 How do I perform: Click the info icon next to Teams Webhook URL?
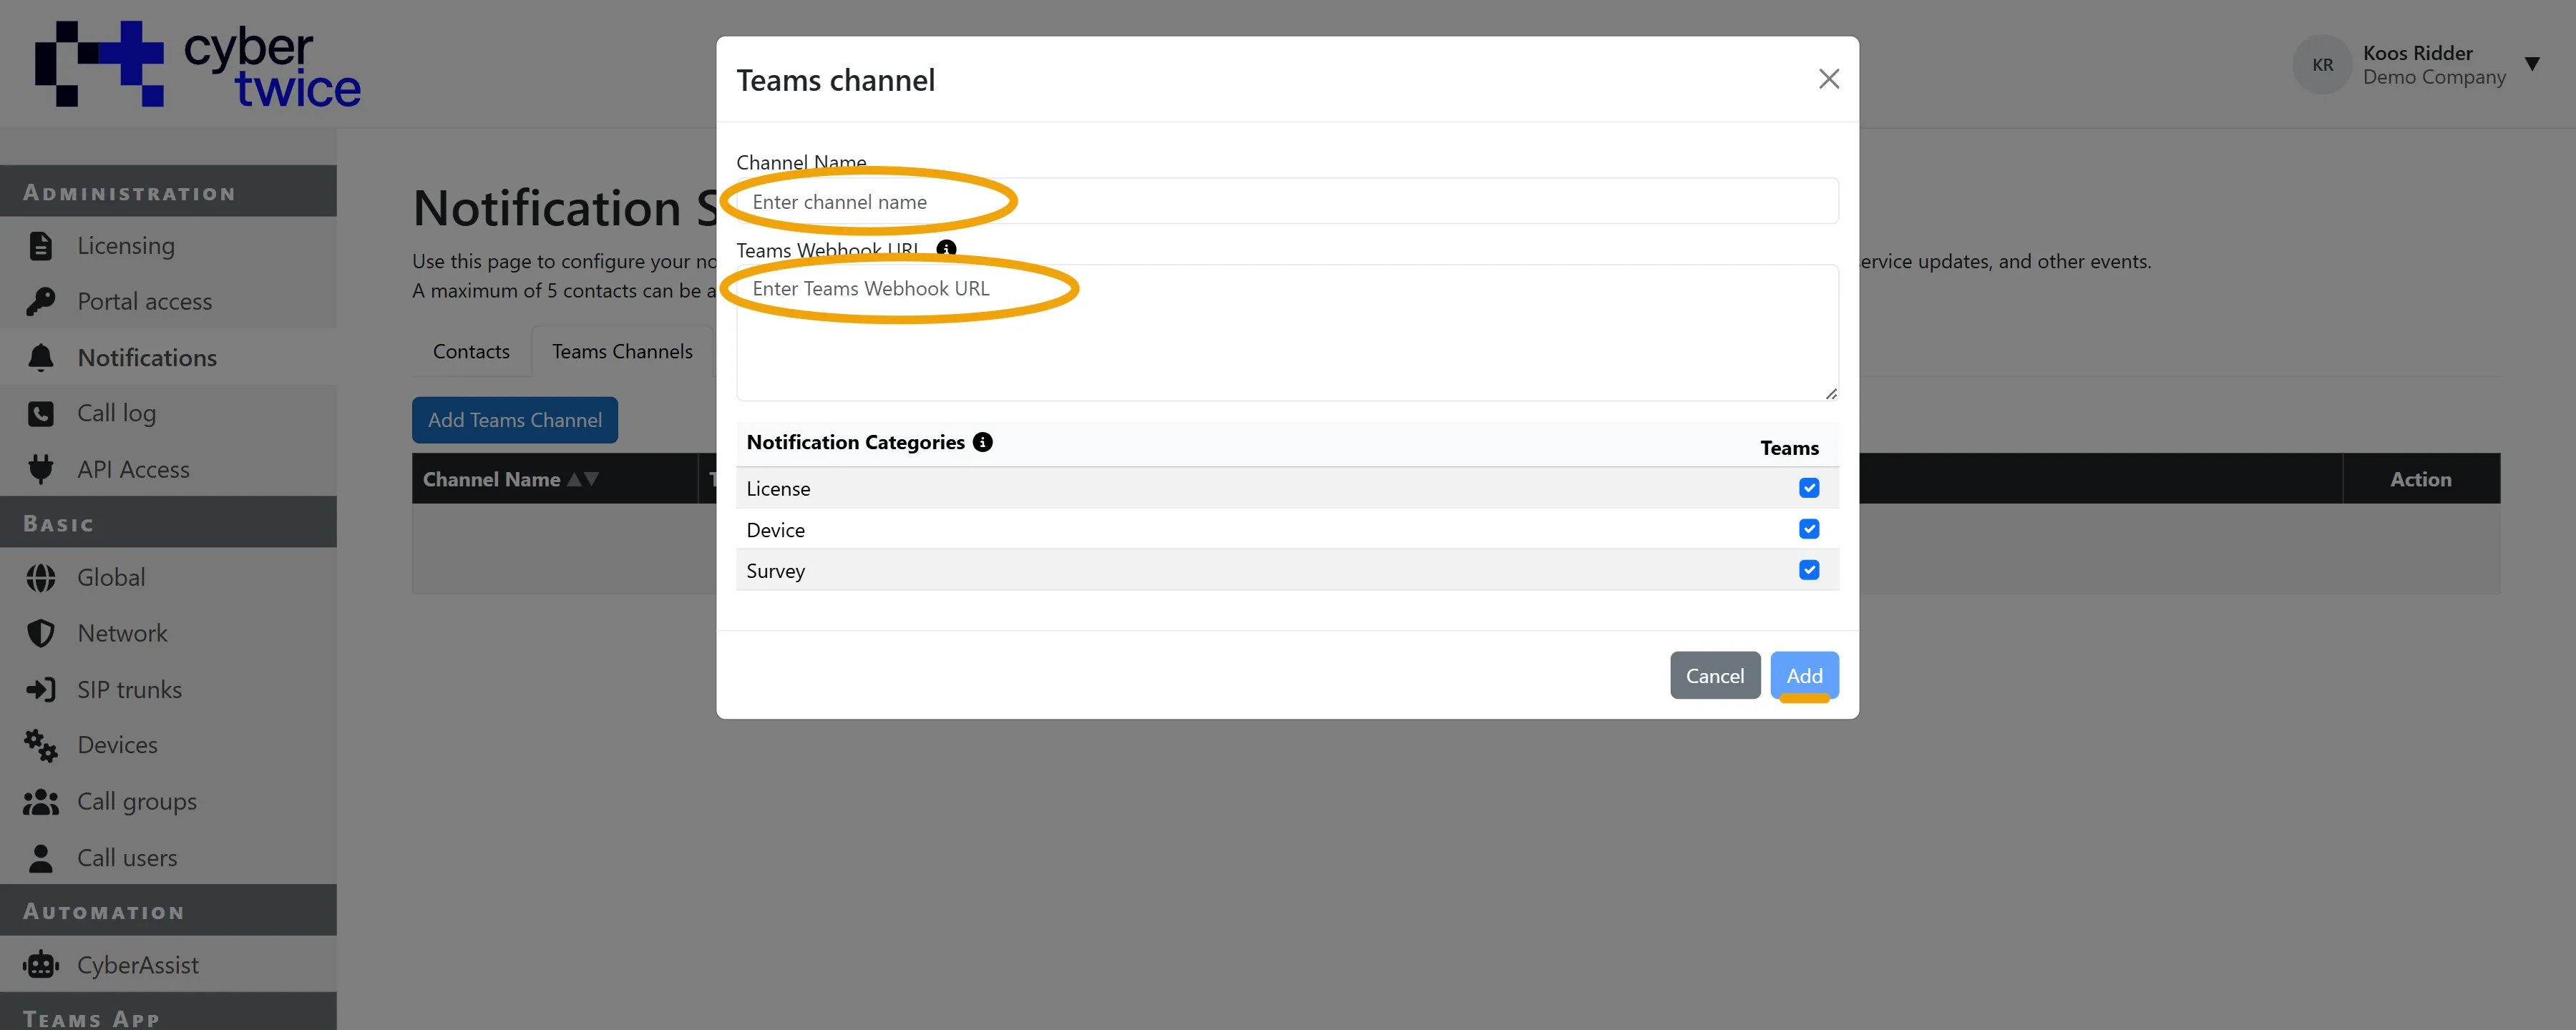(x=946, y=249)
